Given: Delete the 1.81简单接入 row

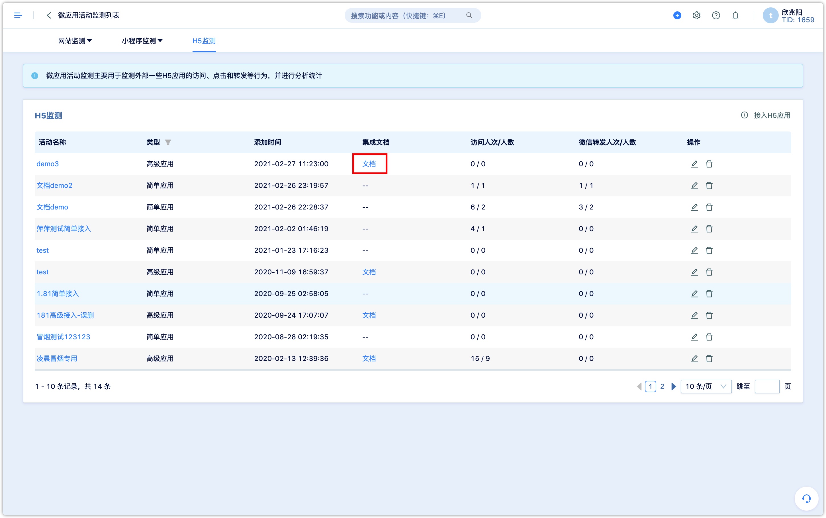Looking at the screenshot, I should [x=709, y=294].
